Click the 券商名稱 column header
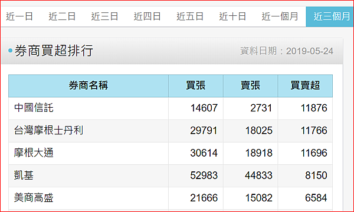354x212 pixels. (88, 85)
